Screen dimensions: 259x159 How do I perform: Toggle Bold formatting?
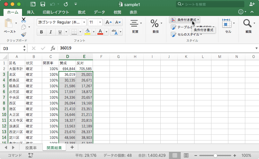tap(42, 32)
